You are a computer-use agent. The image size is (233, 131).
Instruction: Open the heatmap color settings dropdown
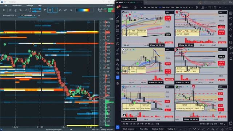[x=91, y=10]
